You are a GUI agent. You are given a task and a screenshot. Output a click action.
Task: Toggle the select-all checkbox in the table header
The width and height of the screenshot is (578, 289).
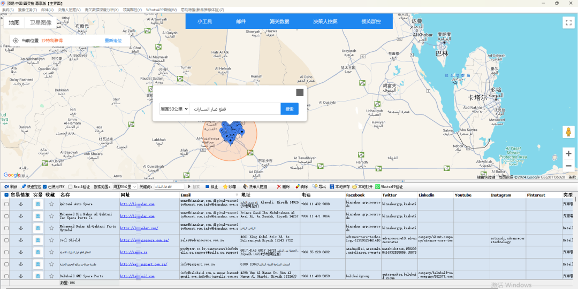click(6, 195)
